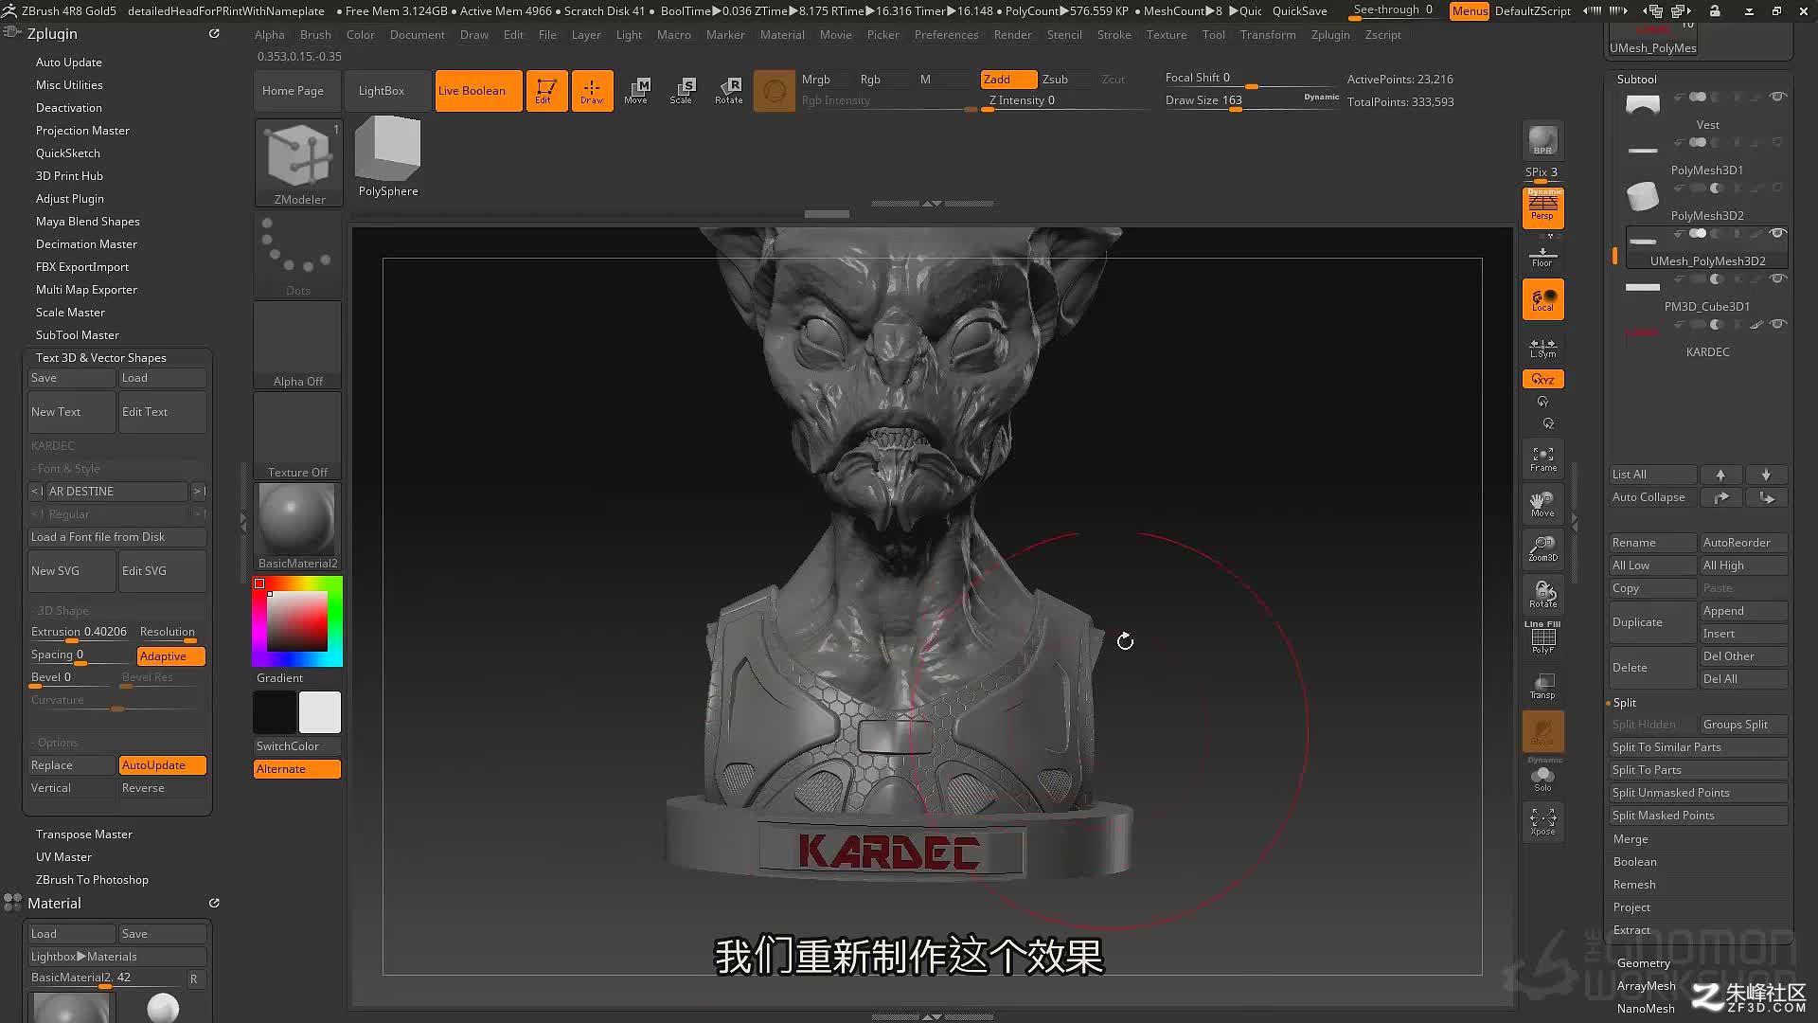Click Split To Similar Parts
Image resolution: width=1818 pixels, height=1023 pixels.
[1698, 747]
